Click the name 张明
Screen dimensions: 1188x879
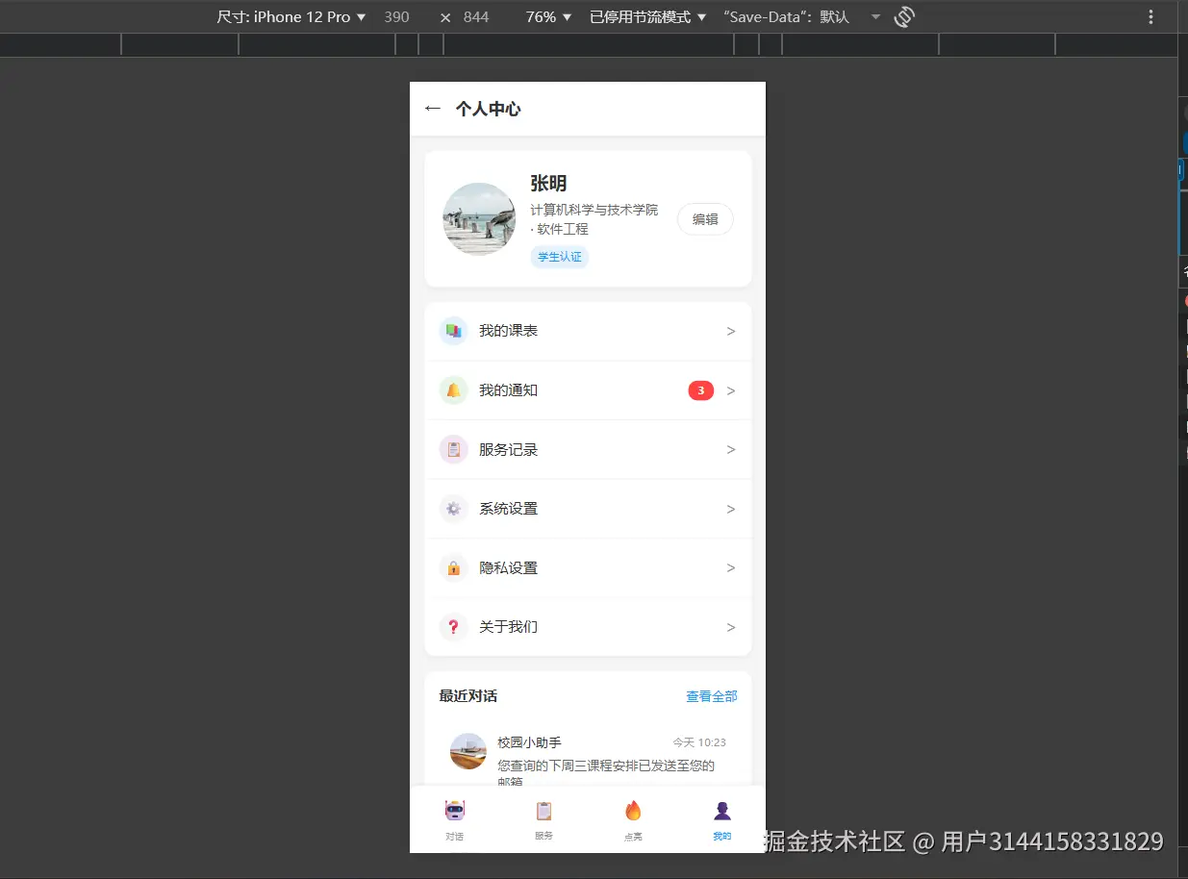(x=548, y=183)
